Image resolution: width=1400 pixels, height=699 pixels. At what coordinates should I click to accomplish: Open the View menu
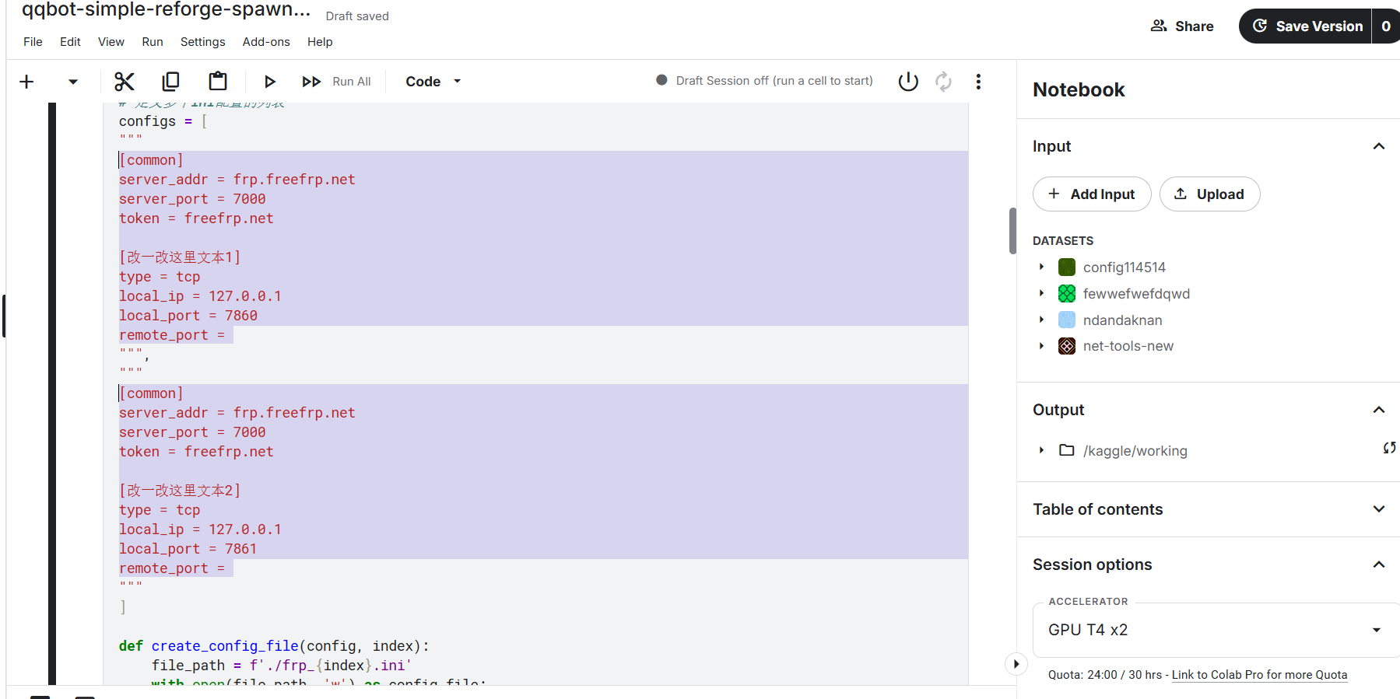(111, 42)
